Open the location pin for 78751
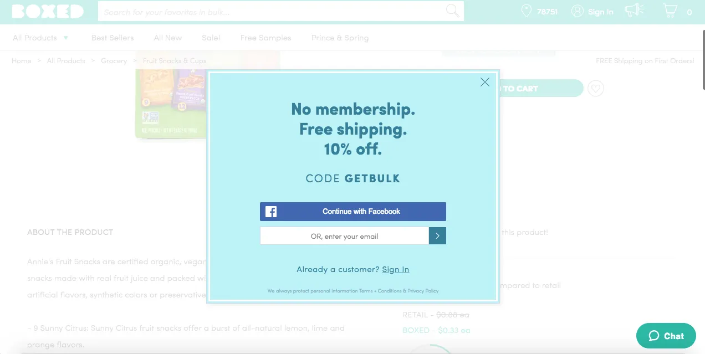Screen dimensions: 705x354 coord(526,11)
